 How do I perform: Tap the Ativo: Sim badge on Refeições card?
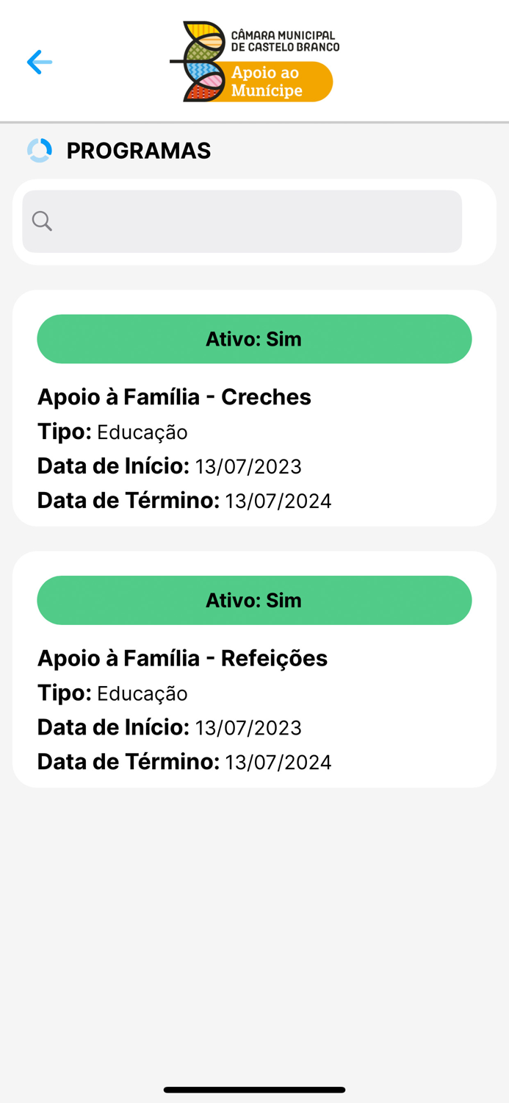(x=254, y=600)
